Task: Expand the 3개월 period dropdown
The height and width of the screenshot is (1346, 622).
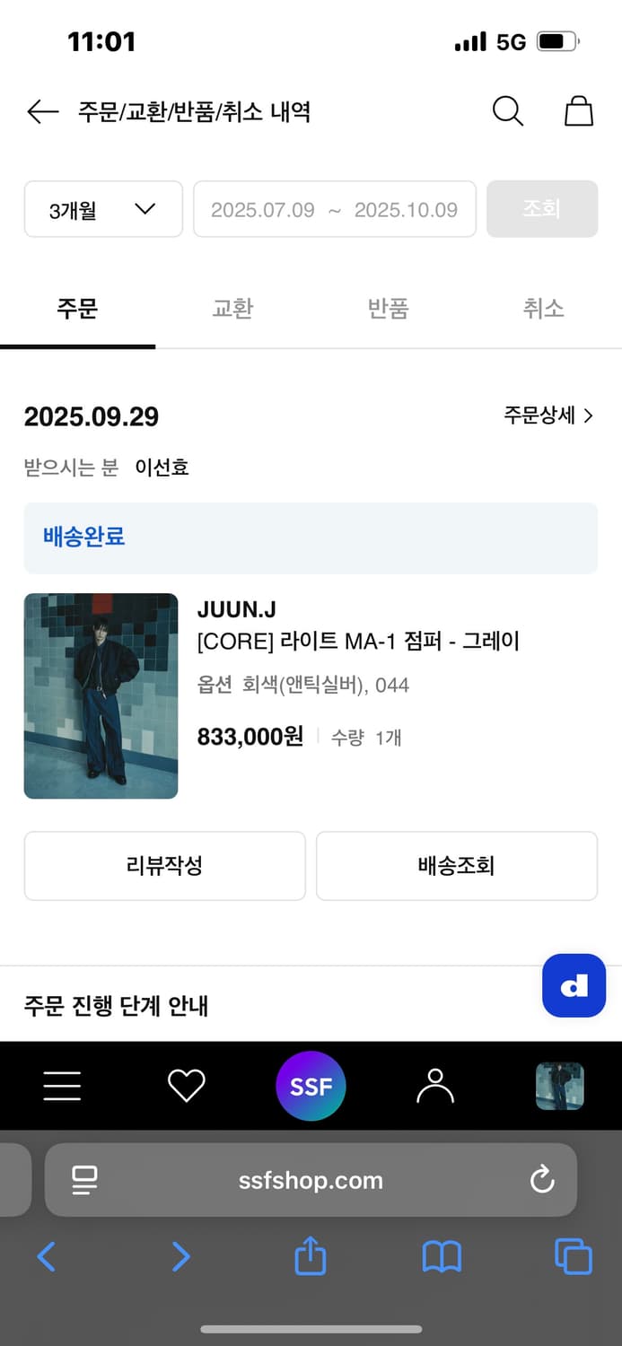Action: (103, 210)
